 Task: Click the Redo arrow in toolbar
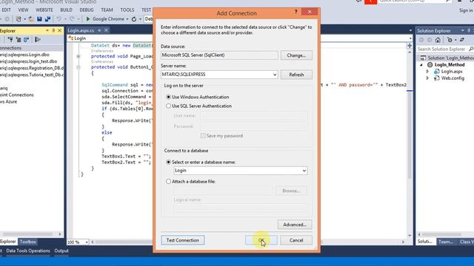tap(72, 19)
